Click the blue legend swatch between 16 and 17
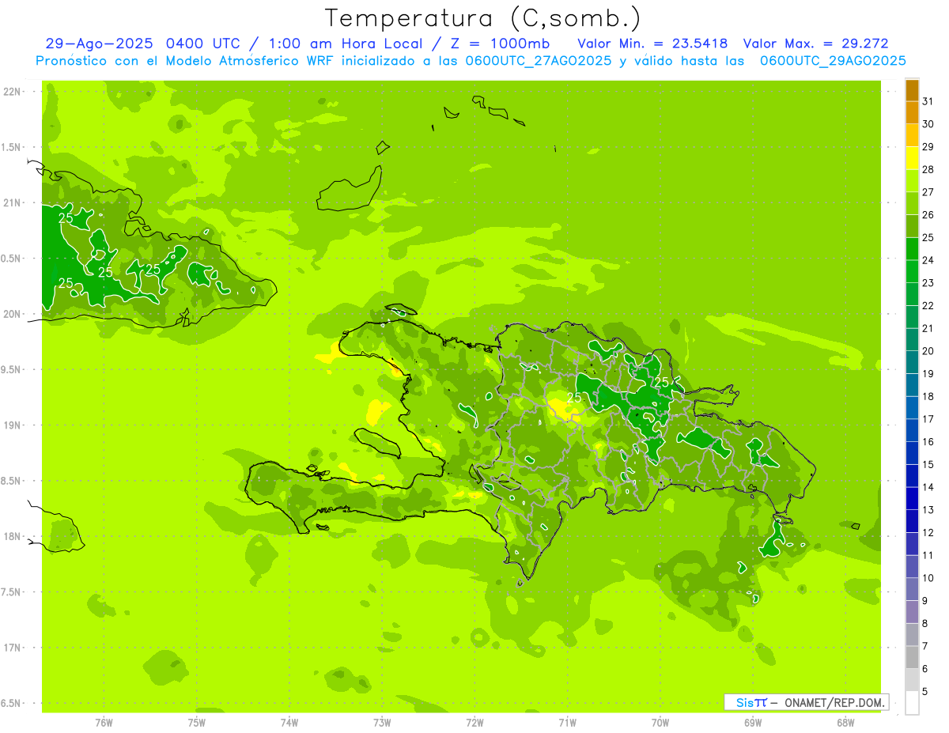The width and height of the screenshot is (949, 733). point(912,430)
